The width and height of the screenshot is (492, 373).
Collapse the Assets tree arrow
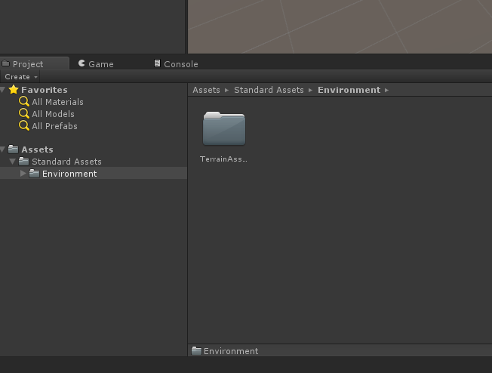(3, 150)
